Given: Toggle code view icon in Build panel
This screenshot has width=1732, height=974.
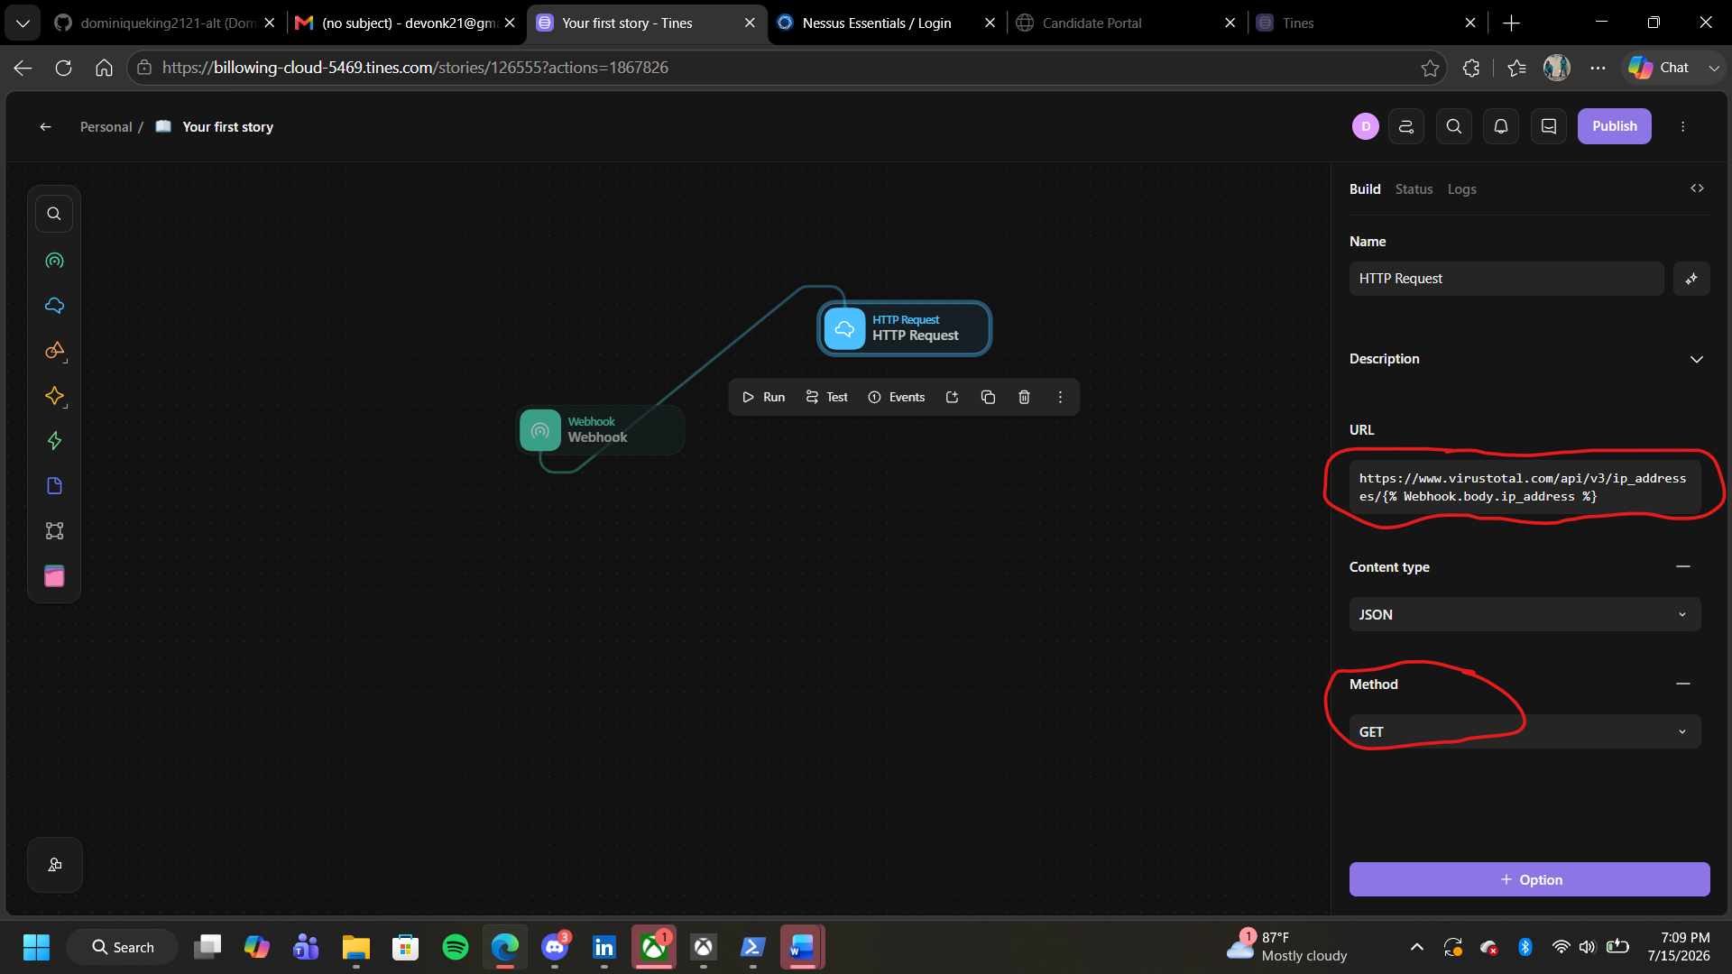Looking at the screenshot, I should tap(1697, 188).
